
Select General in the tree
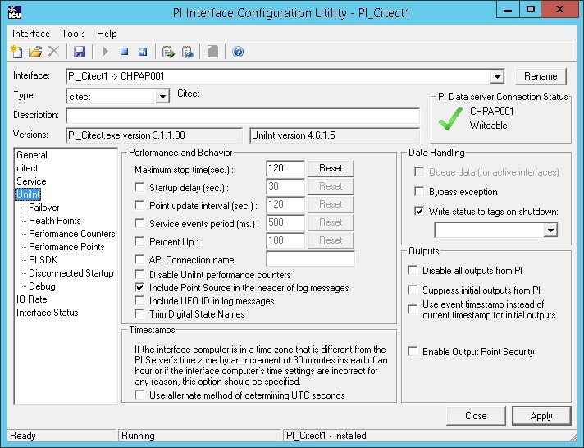(32, 155)
